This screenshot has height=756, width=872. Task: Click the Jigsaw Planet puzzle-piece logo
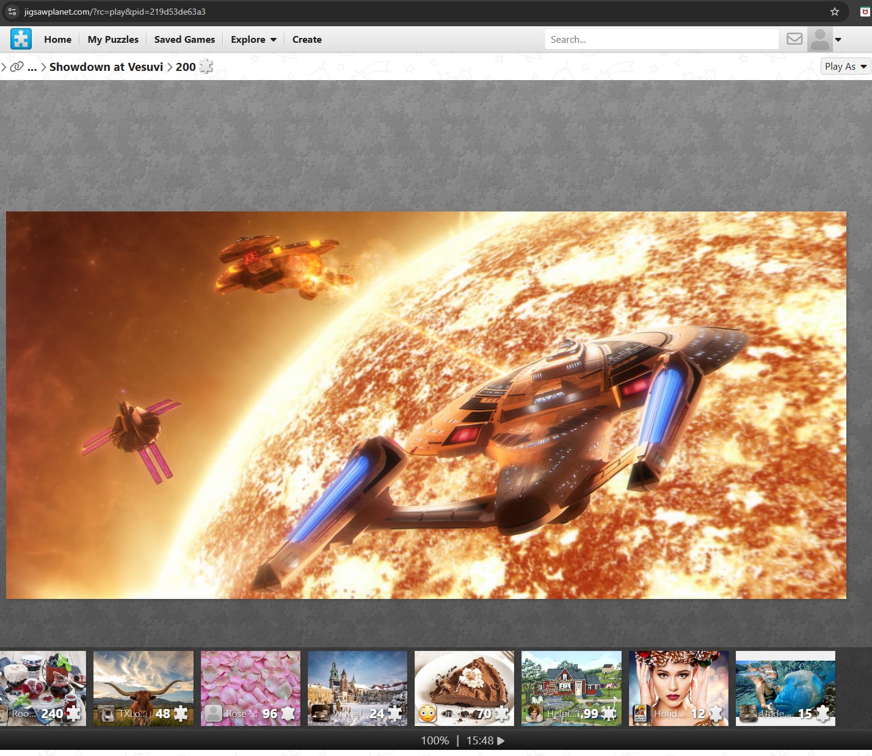21,39
